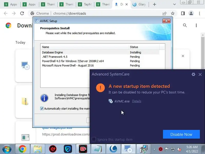205x154 pixels.
Task: Open the prod.downloadnow.com download link
Action: pyautogui.click(x=66, y=134)
